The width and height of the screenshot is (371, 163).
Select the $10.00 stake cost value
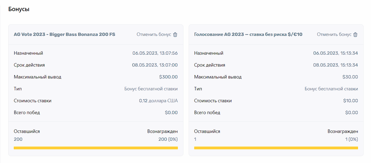pyautogui.click(x=350, y=101)
